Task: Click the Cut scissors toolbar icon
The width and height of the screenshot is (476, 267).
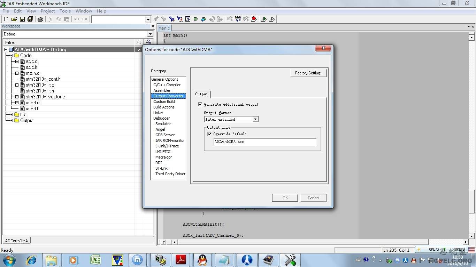Action: [50, 19]
